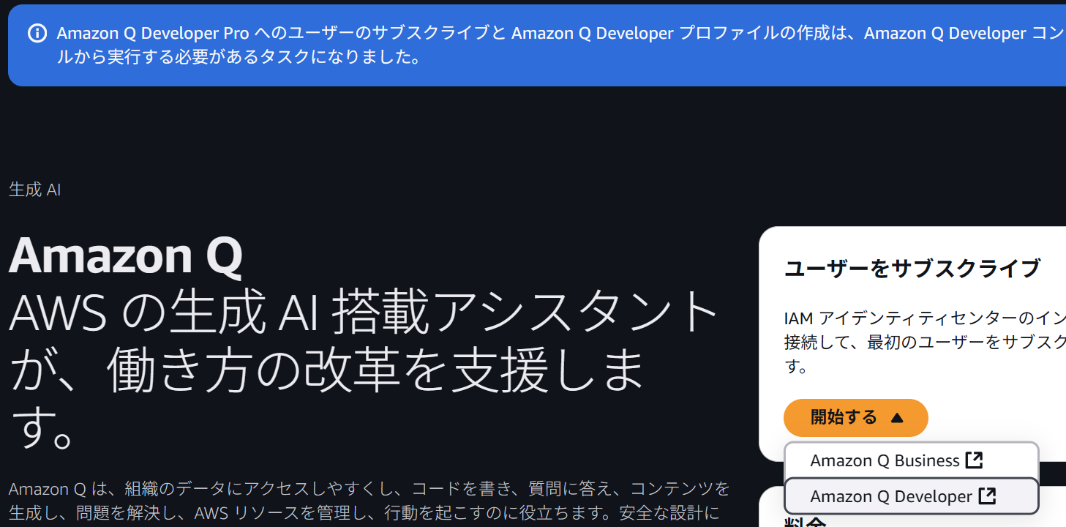Click the ユーザーをサブスクライブ card heading

point(912,269)
